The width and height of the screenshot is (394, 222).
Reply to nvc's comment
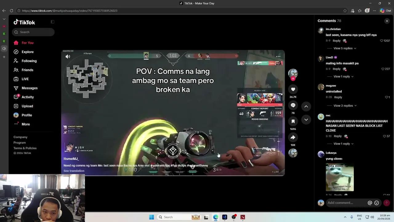(x=338, y=136)
